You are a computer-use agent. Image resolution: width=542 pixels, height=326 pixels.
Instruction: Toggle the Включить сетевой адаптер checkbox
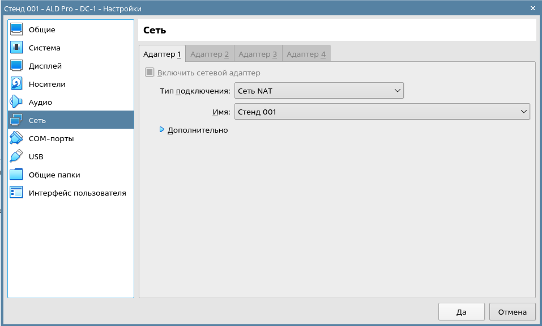click(x=150, y=73)
